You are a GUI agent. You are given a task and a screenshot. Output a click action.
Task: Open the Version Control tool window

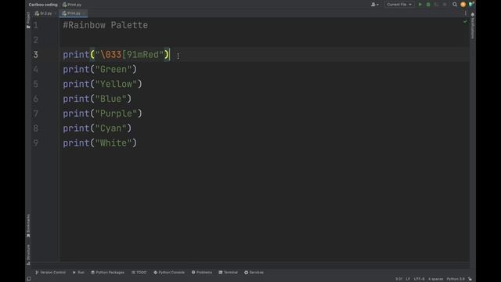pos(50,273)
